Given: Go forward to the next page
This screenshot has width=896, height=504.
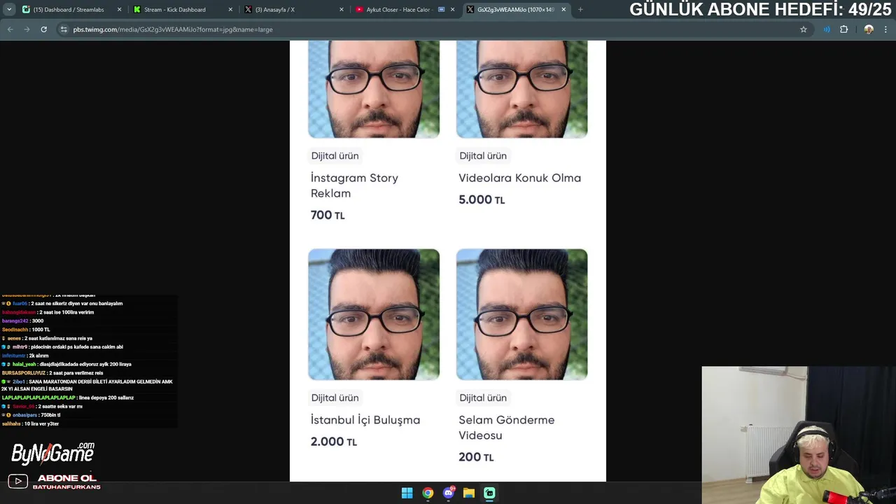Looking at the screenshot, I should pyautogui.click(x=27, y=29).
